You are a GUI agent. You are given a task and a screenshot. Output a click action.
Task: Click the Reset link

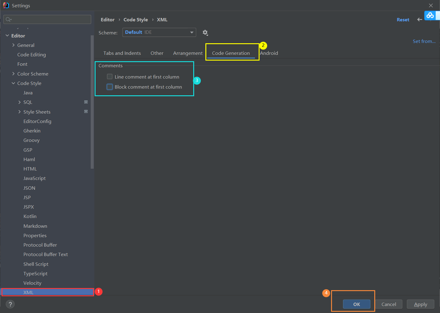pos(403,19)
